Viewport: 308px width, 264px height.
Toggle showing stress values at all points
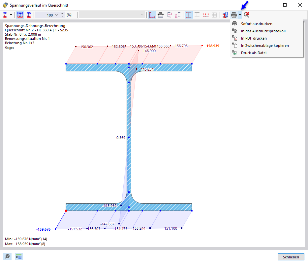(x=20, y=15)
